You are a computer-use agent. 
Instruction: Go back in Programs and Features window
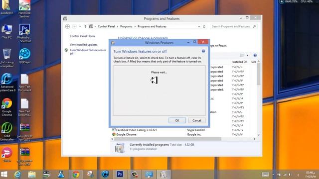pos(68,26)
